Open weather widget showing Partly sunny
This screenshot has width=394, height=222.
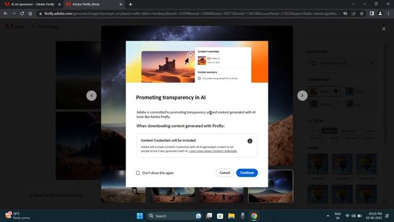coord(18,216)
